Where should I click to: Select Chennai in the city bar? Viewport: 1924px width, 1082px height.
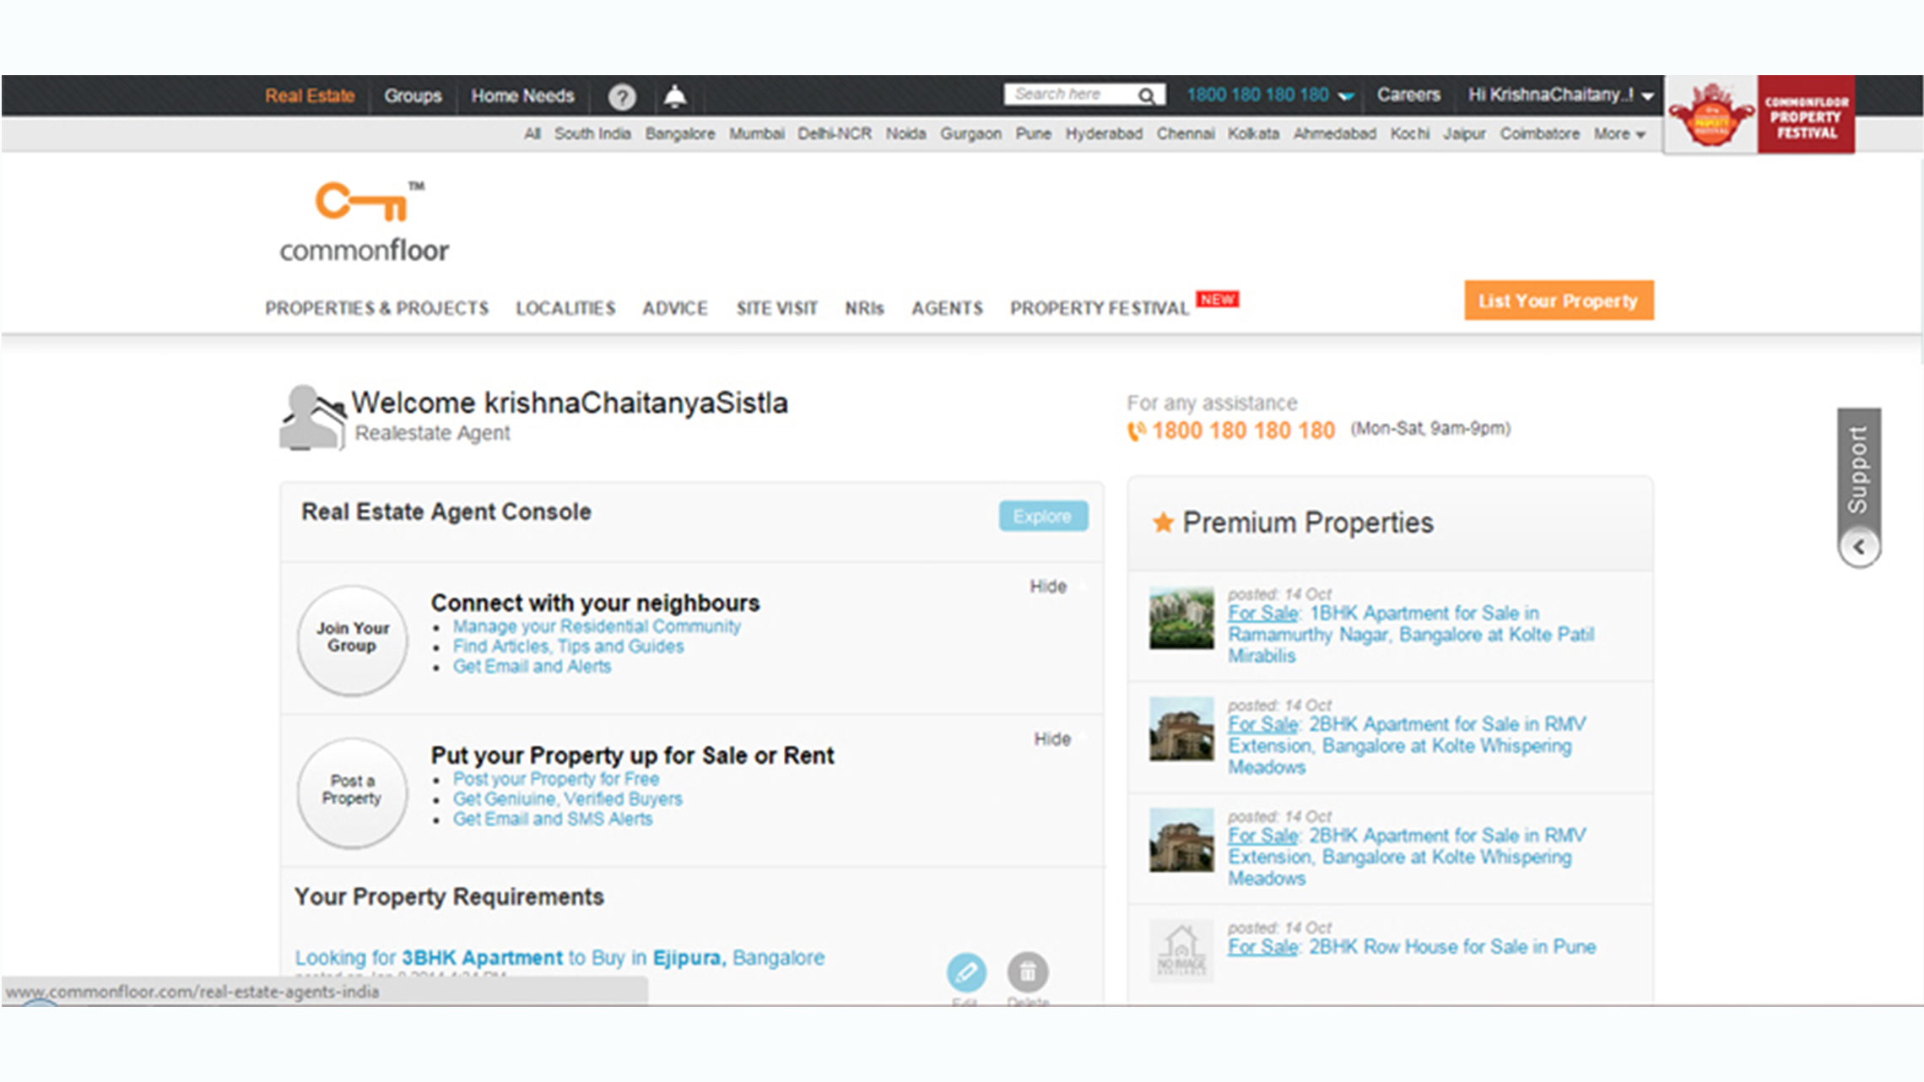coord(1186,133)
